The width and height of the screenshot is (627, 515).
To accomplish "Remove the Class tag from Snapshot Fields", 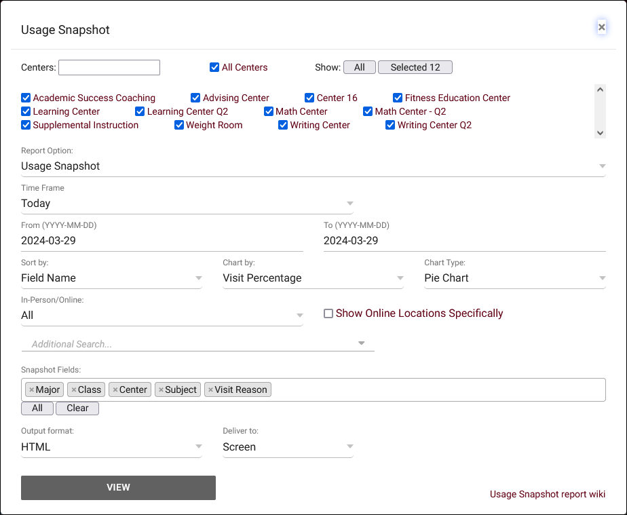I will tap(73, 390).
